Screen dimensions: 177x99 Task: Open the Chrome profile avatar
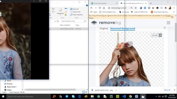(170, 8)
